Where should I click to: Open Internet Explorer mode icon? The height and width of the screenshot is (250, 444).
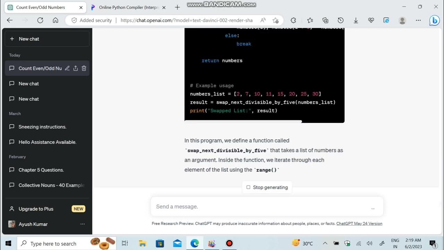[x=386, y=20]
